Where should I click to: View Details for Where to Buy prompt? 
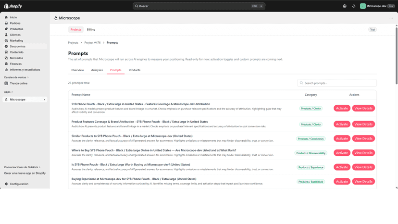tap(363, 153)
